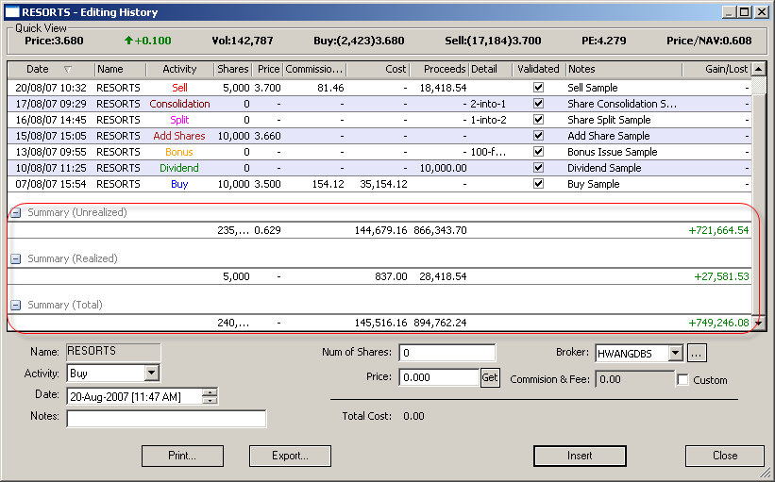Sort by the Cost column header
Image resolution: width=775 pixels, height=482 pixels.
tap(379, 69)
